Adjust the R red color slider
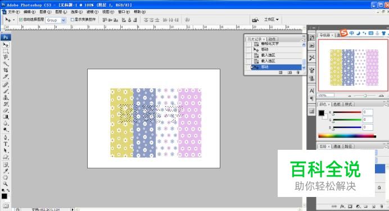Screen dimensions: 389x211 pos(347,112)
